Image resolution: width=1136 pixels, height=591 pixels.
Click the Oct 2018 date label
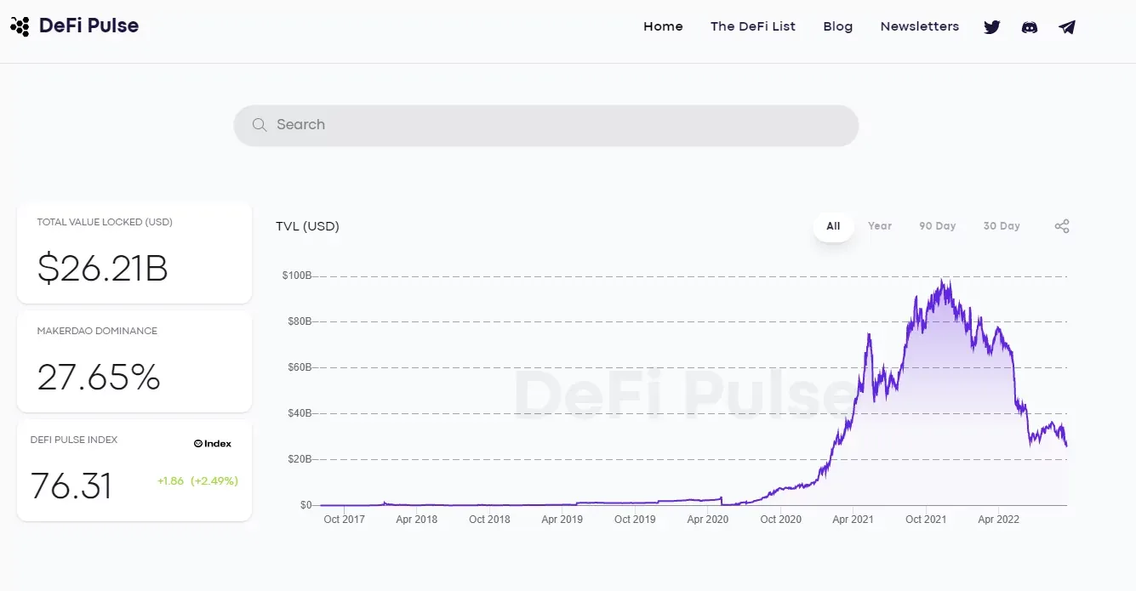490,519
